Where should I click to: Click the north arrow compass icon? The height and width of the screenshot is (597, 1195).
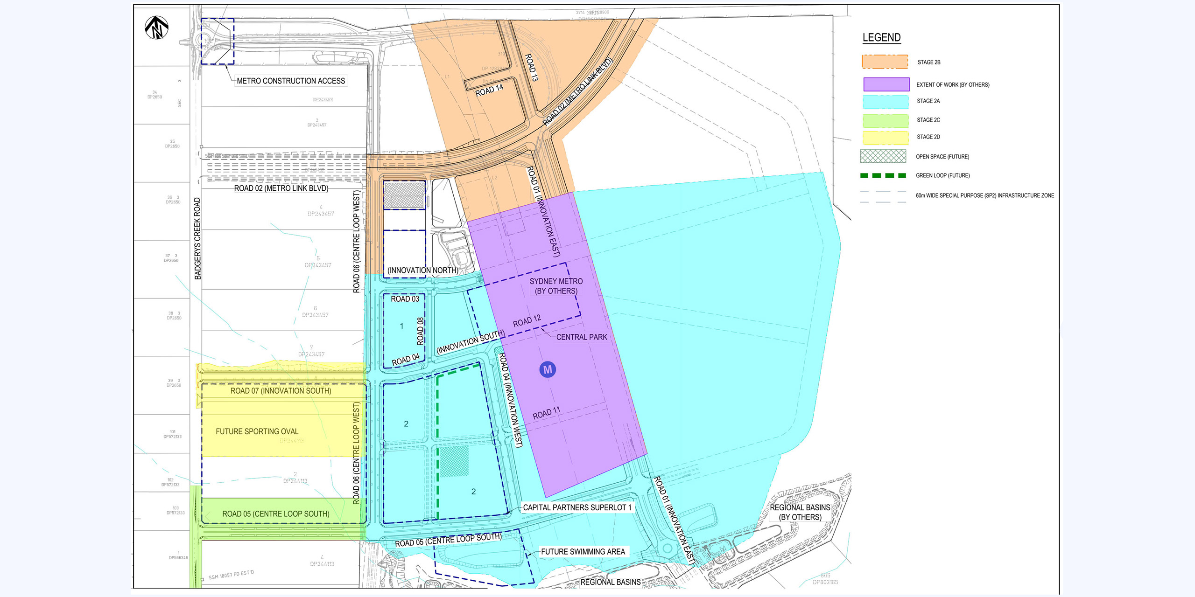tap(156, 28)
